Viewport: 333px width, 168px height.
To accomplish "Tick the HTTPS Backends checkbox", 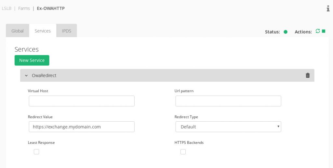I will (183, 152).
